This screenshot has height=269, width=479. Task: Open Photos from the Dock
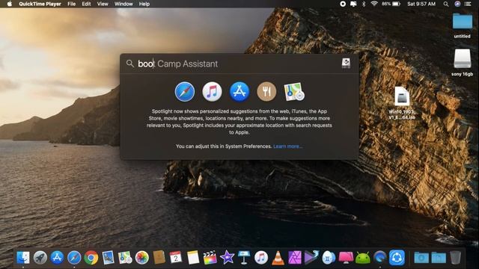click(x=142, y=258)
